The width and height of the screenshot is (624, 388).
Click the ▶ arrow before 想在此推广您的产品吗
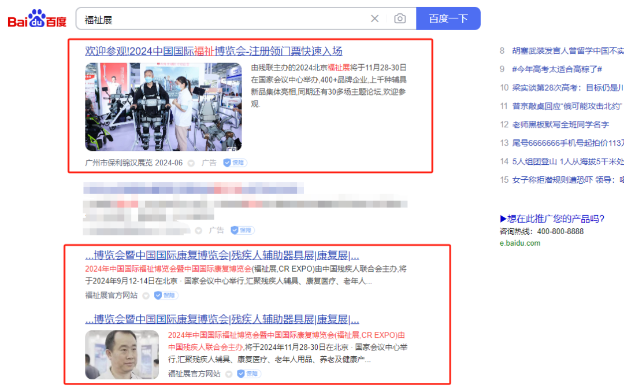pos(503,219)
